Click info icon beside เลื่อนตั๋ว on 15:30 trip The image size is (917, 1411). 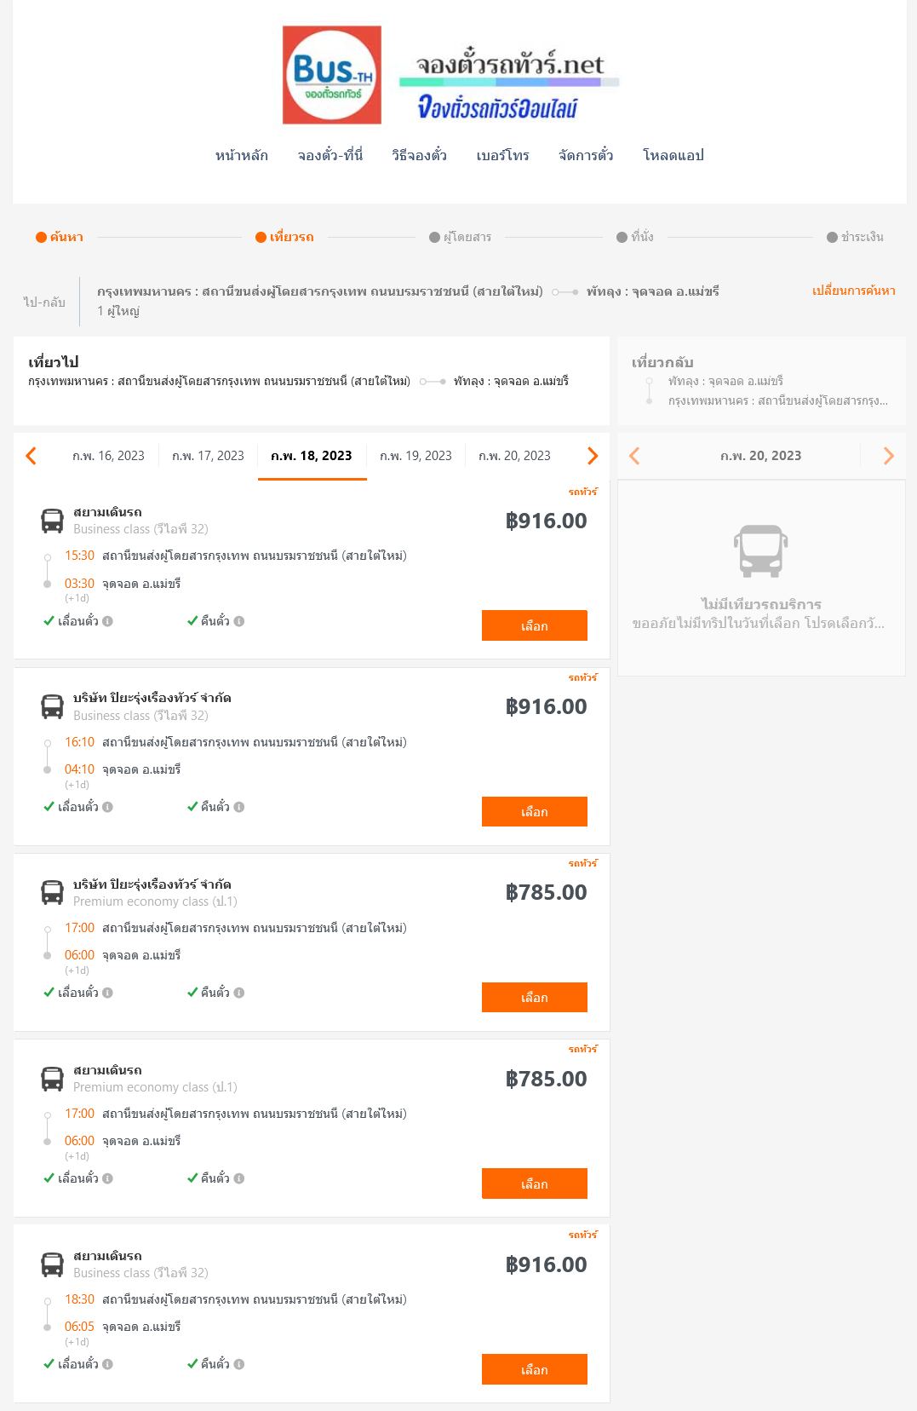107,621
